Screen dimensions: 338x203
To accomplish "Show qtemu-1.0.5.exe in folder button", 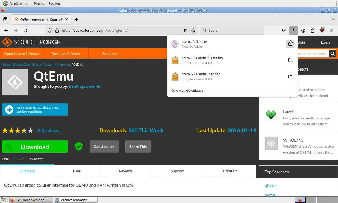I will pyautogui.click(x=290, y=44).
